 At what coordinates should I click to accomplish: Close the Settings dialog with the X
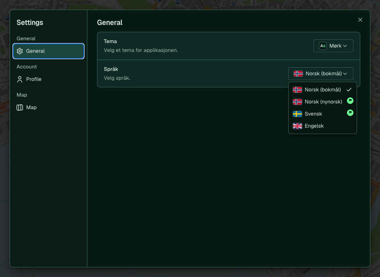[360, 20]
